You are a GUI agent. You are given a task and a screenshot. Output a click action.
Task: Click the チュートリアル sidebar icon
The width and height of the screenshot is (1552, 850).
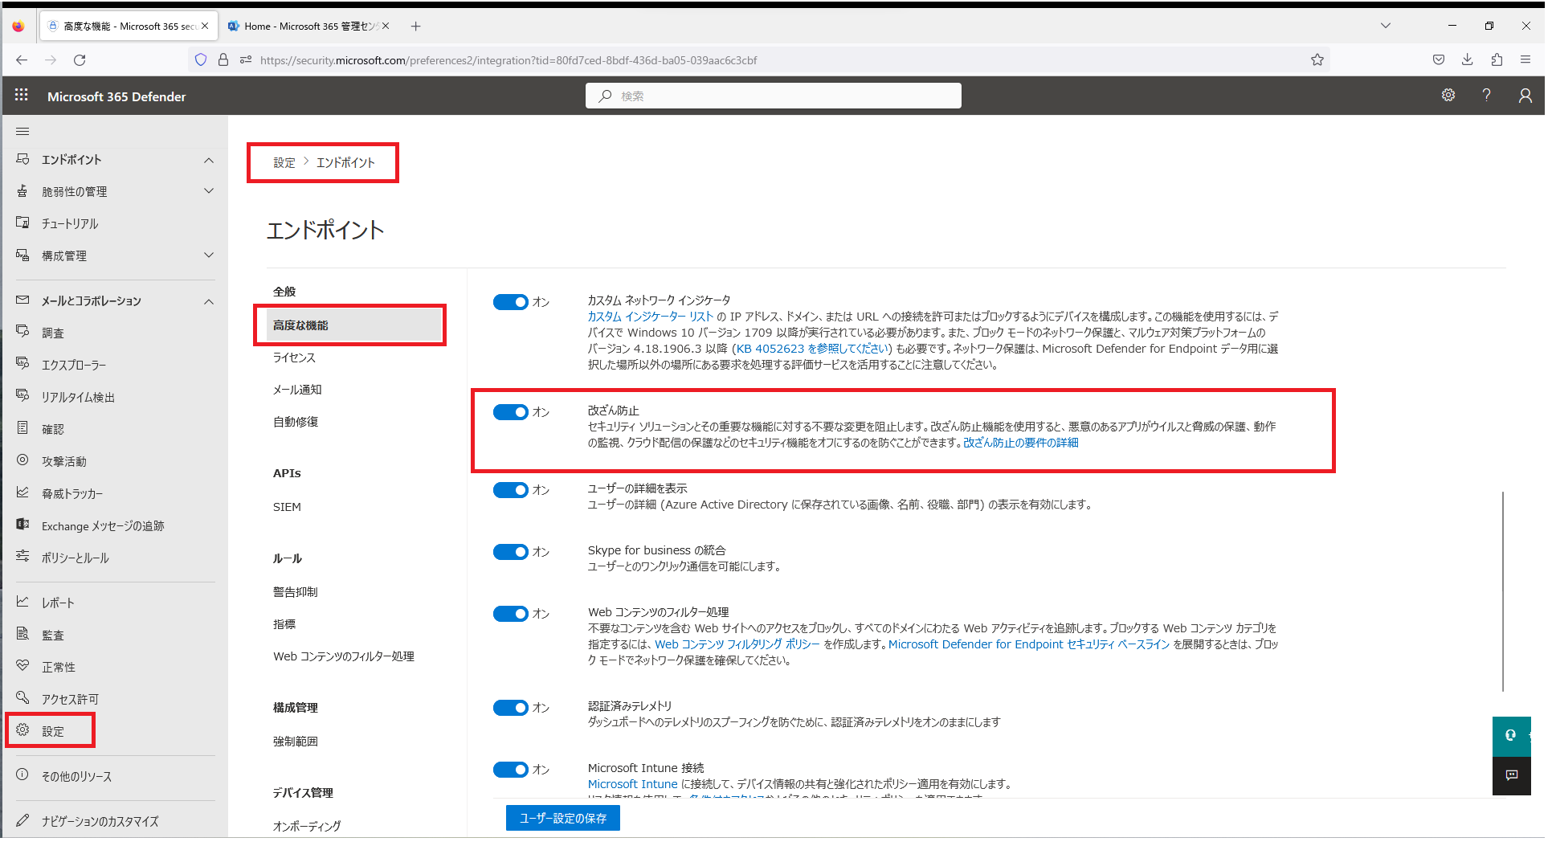[x=22, y=223]
